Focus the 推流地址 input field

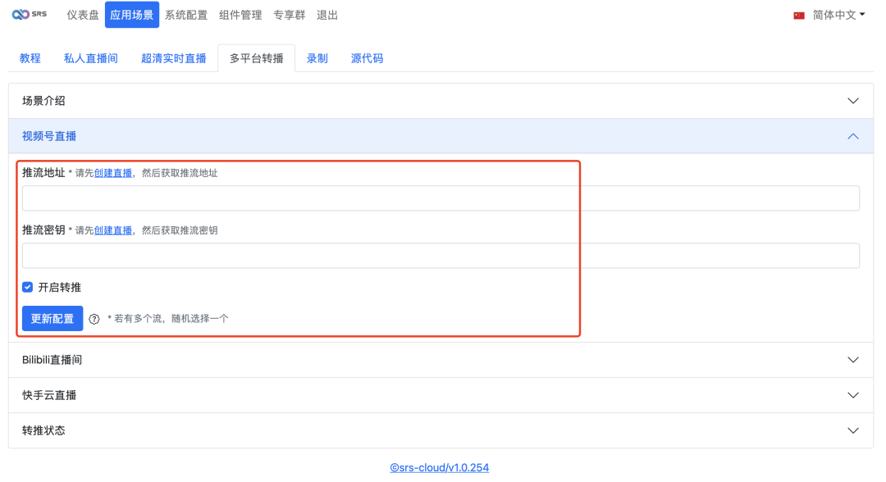click(x=441, y=198)
